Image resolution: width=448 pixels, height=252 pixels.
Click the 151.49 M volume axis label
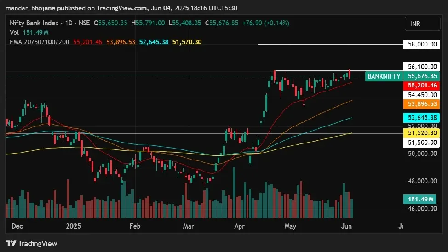pyautogui.click(x=420, y=199)
